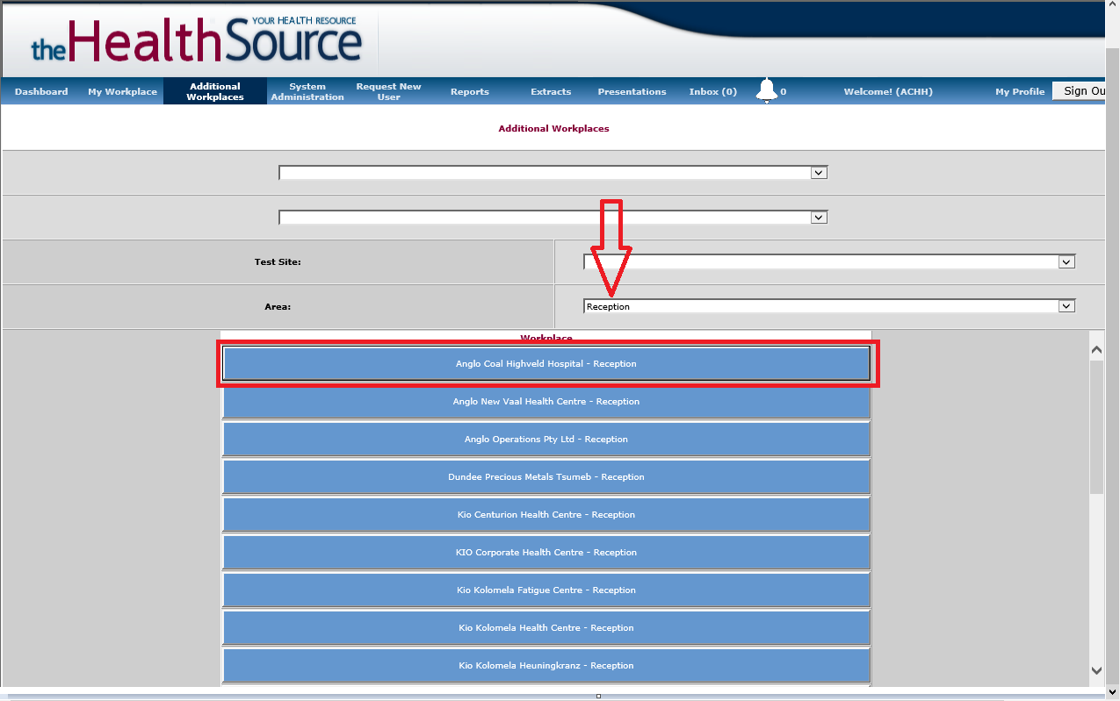Select Kio Kolomela Health Centre - Reception
Screen dimensions: 1120x701
coord(546,627)
